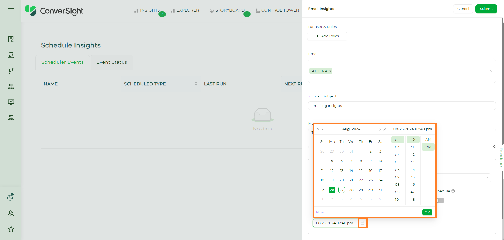Switch to Event Status tab
Screen dimensions: 504x240
coord(112,62)
